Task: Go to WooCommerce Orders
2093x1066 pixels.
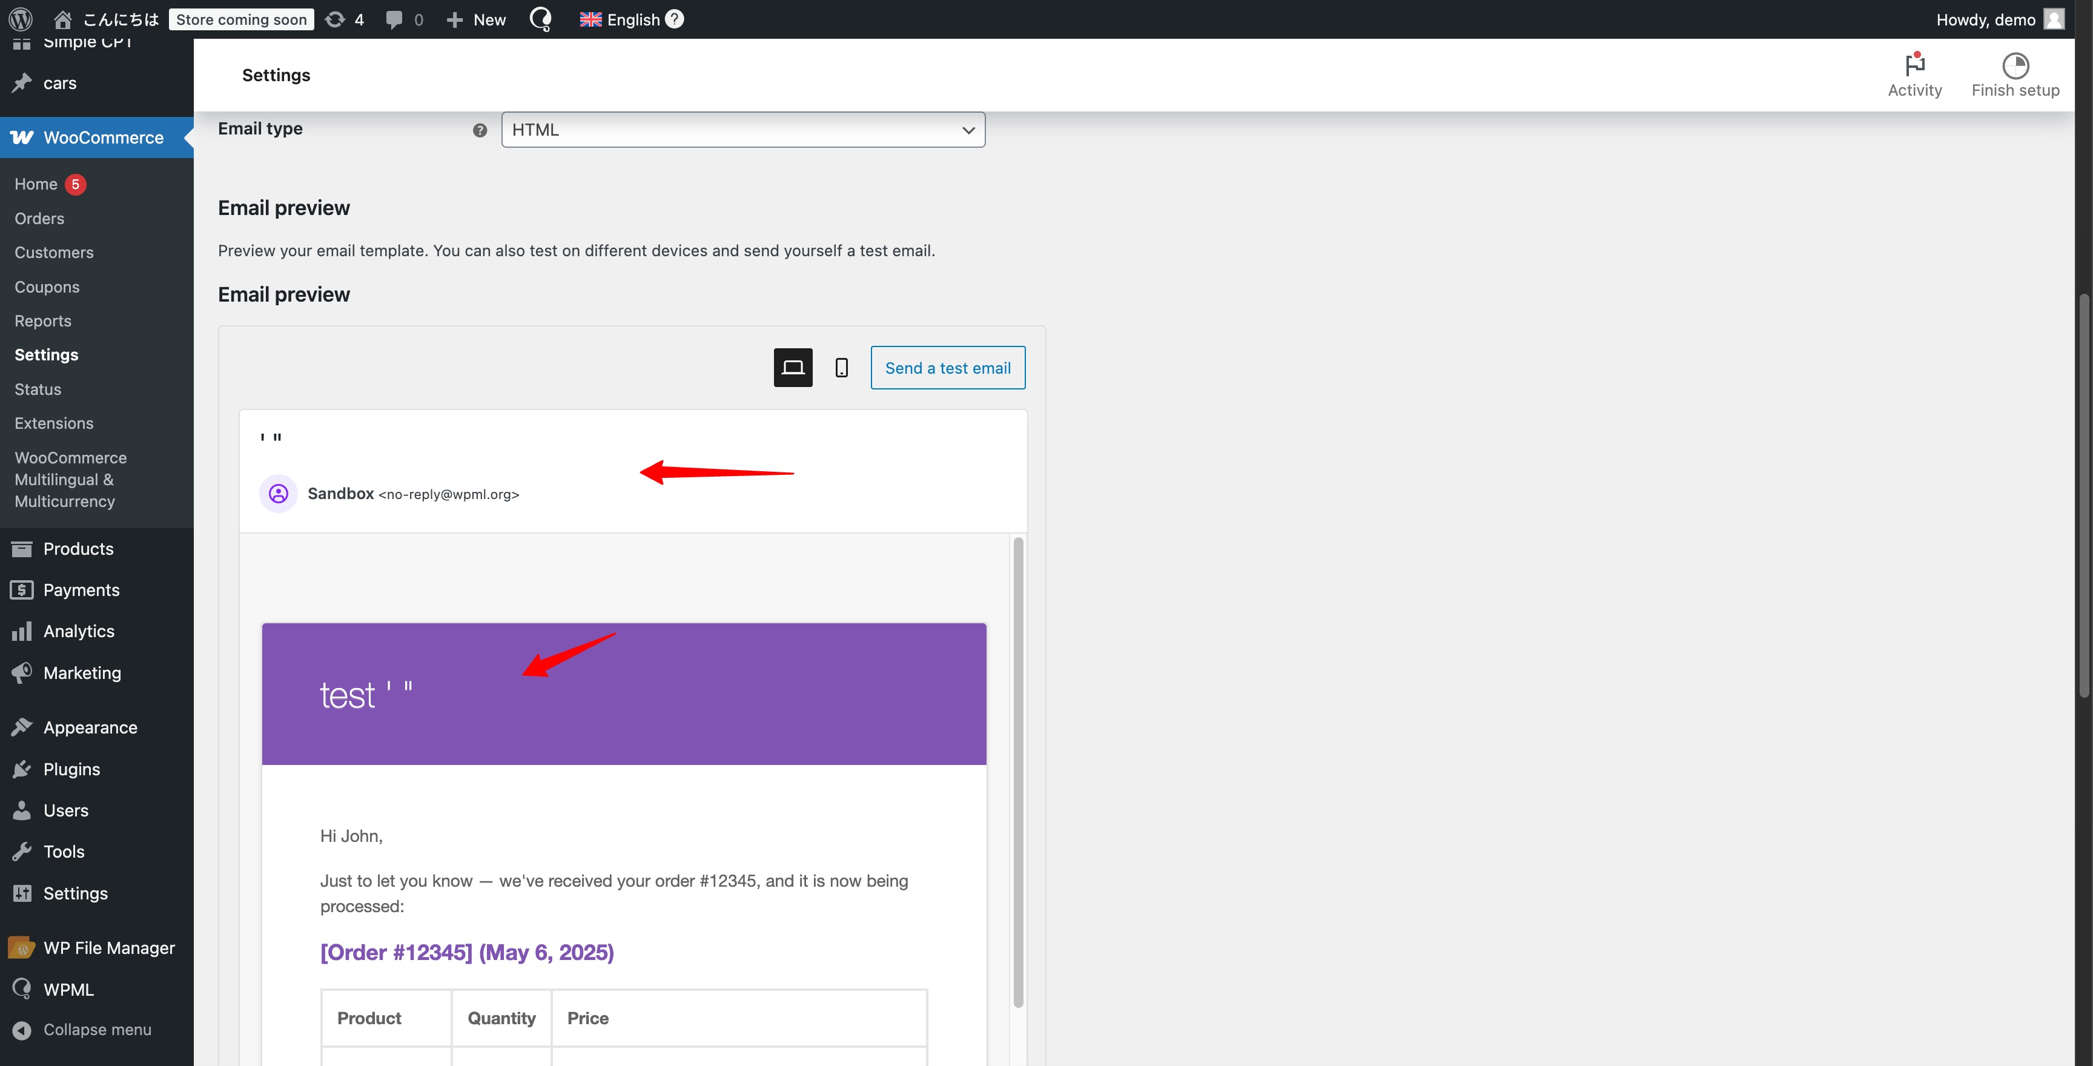Action: pyautogui.click(x=39, y=219)
